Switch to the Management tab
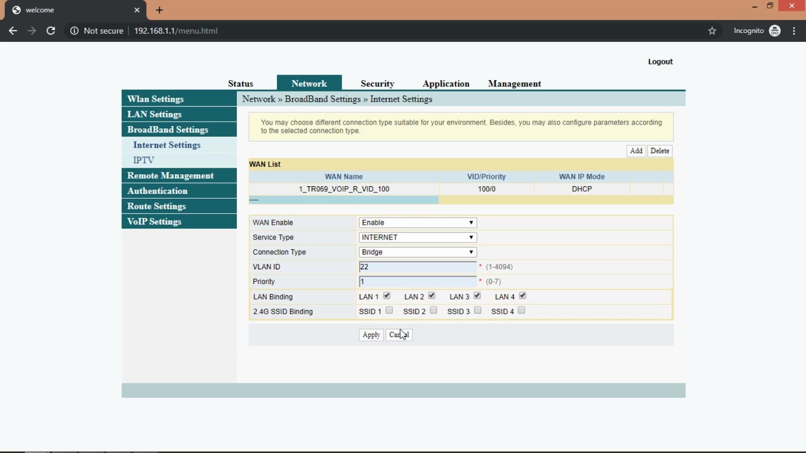The height and width of the screenshot is (453, 806). pyautogui.click(x=514, y=84)
